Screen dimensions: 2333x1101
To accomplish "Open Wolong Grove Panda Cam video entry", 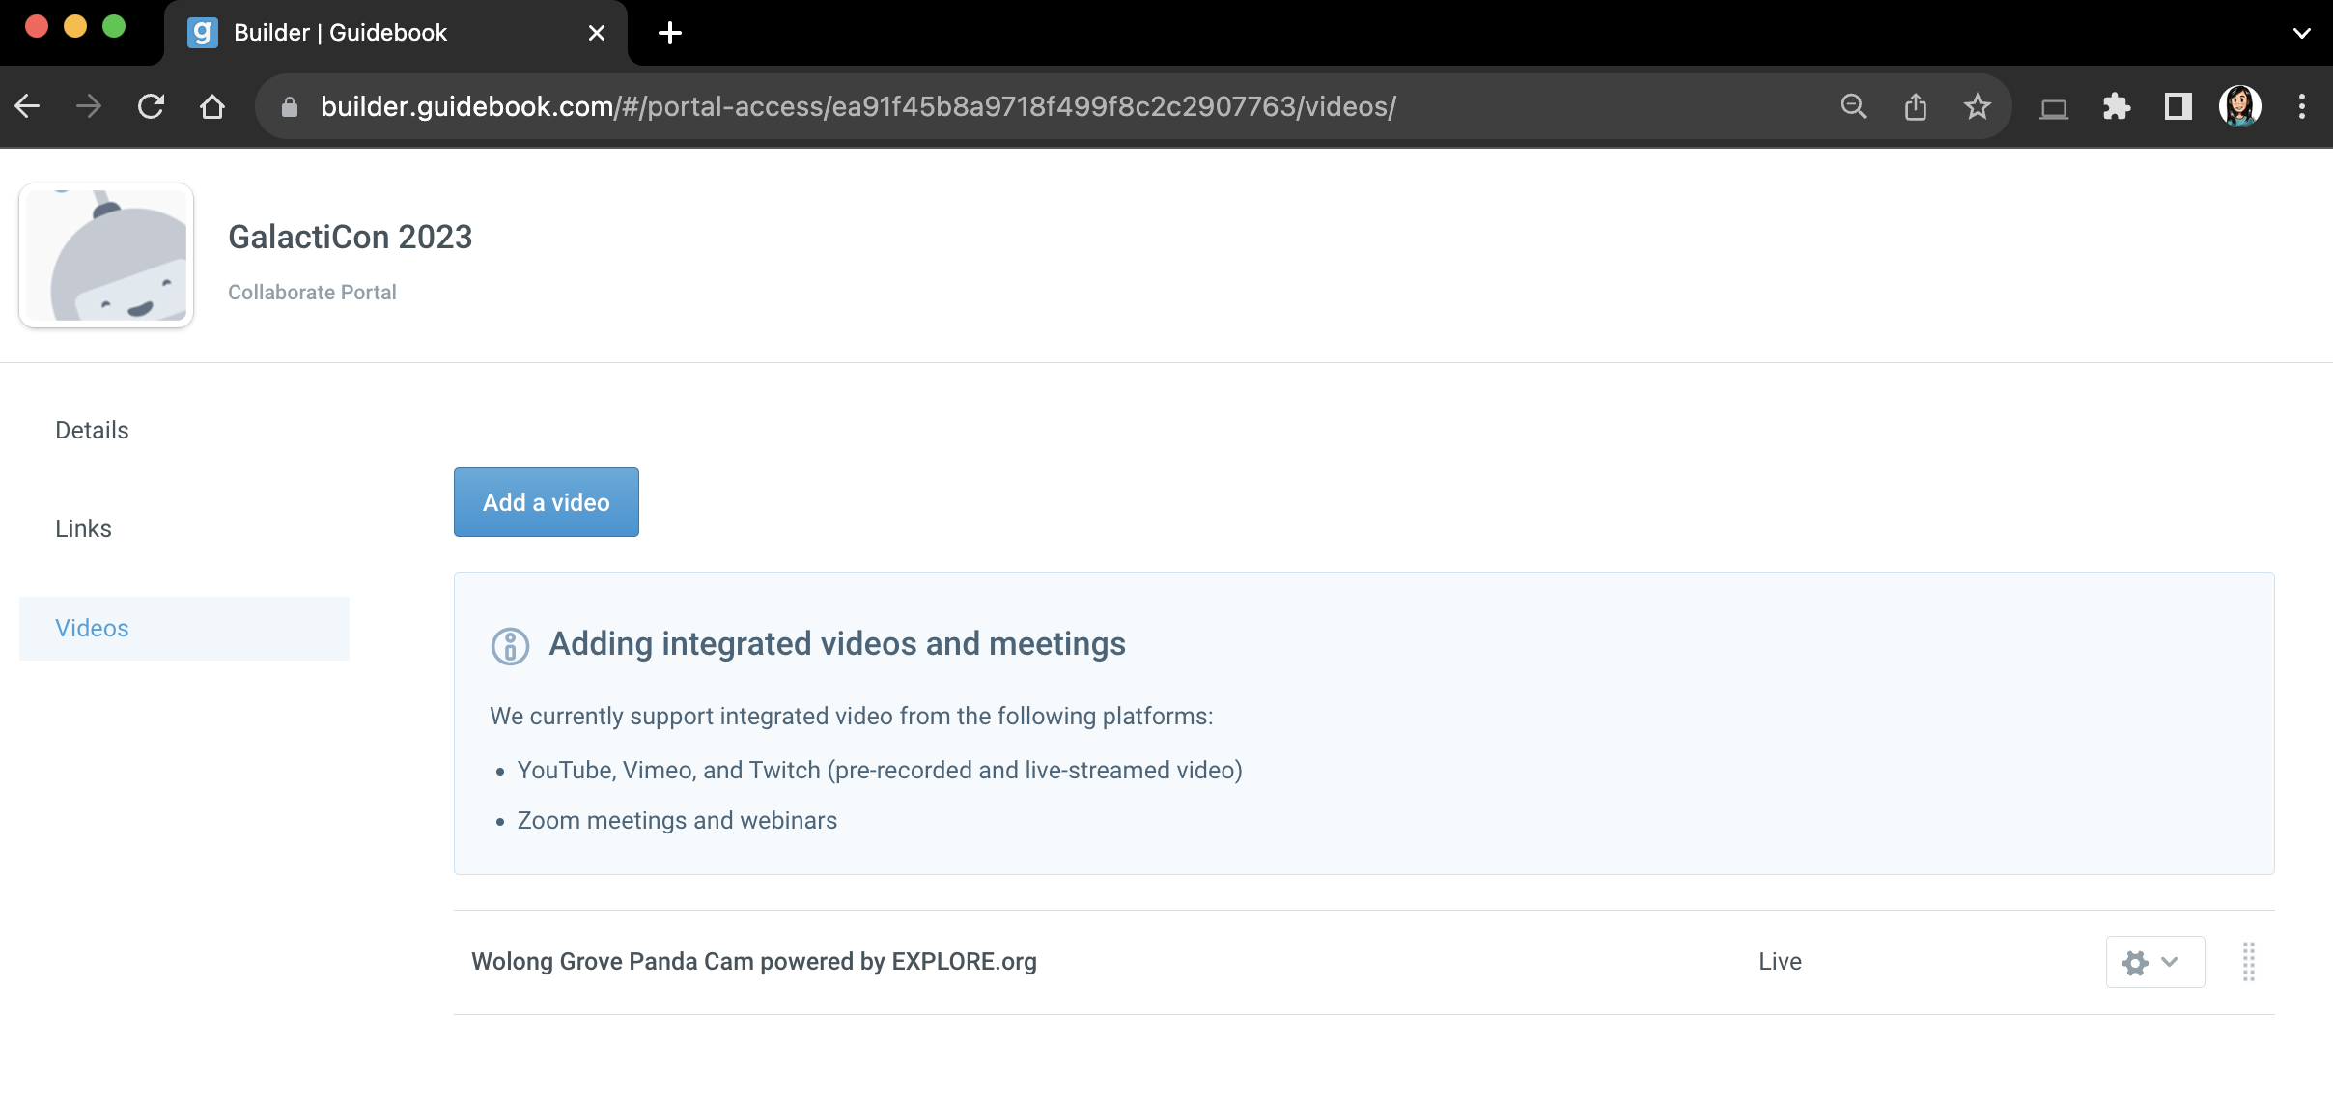I will coord(754,962).
